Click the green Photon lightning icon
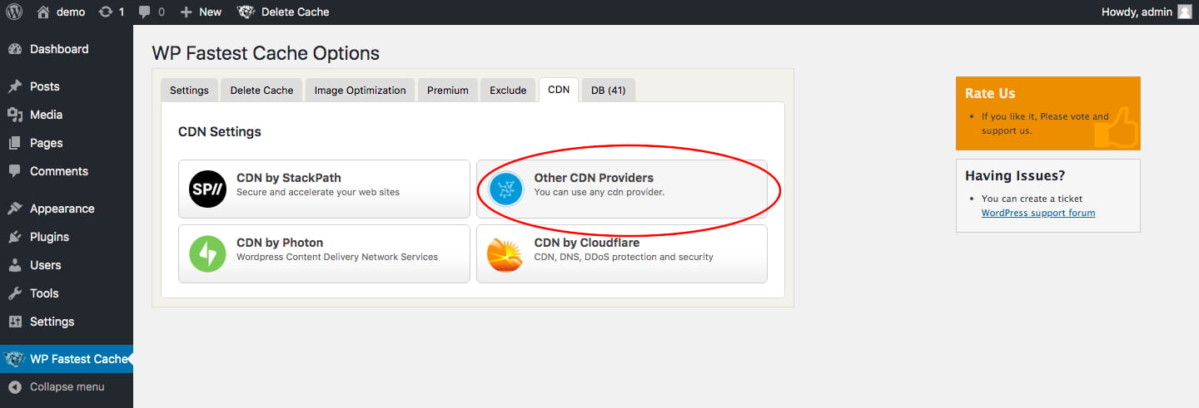 (x=207, y=253)
